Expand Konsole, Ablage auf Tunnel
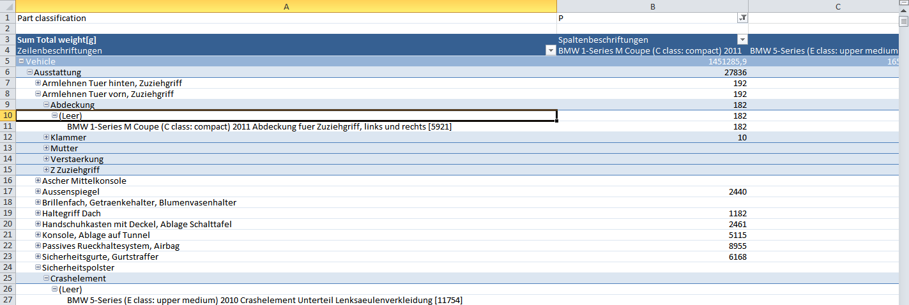909x305 pixels. [38, 235]
